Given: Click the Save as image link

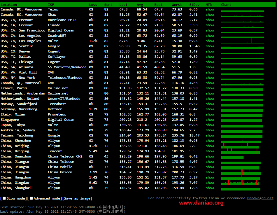Looking at the screenshot, I should tap(77, 198).
